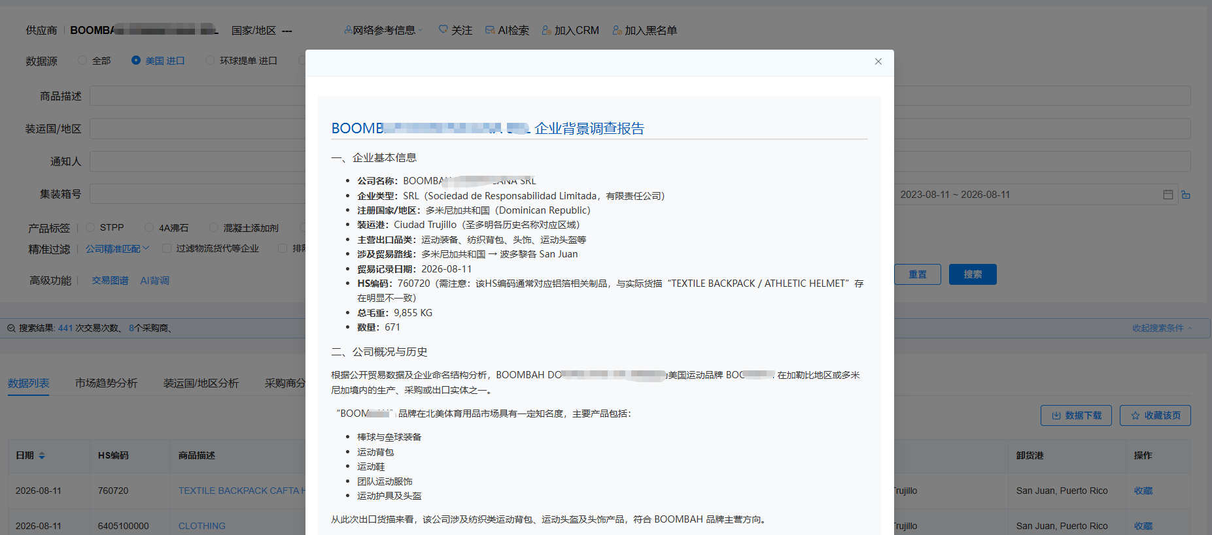Click the 数据下载 button
The width and height of the screenshot is (1212, 535).
1076,415
